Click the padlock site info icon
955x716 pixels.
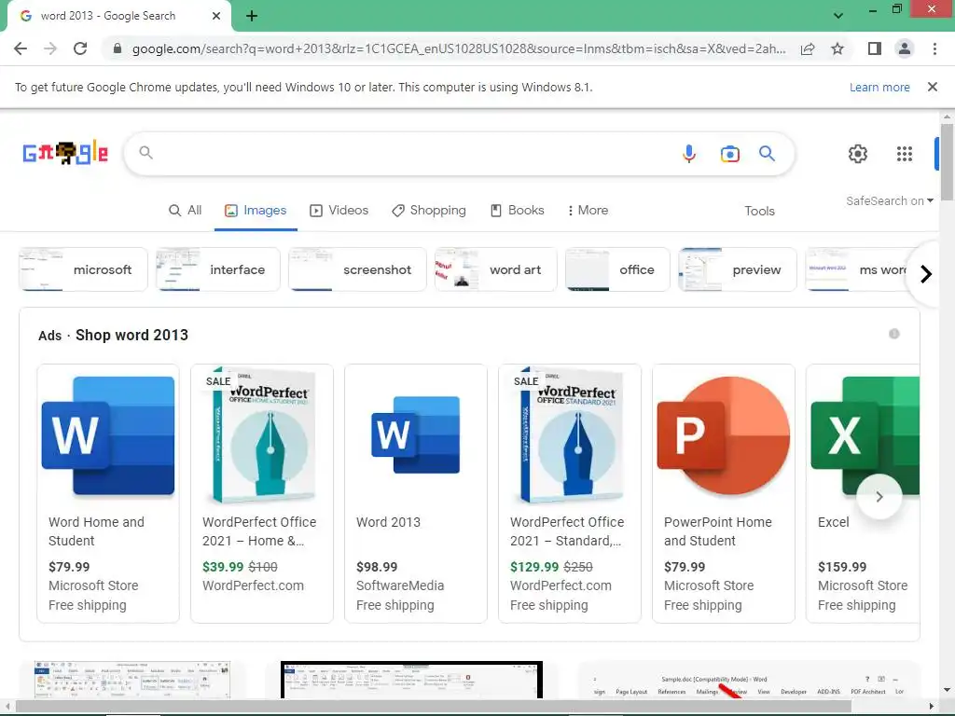118,48
